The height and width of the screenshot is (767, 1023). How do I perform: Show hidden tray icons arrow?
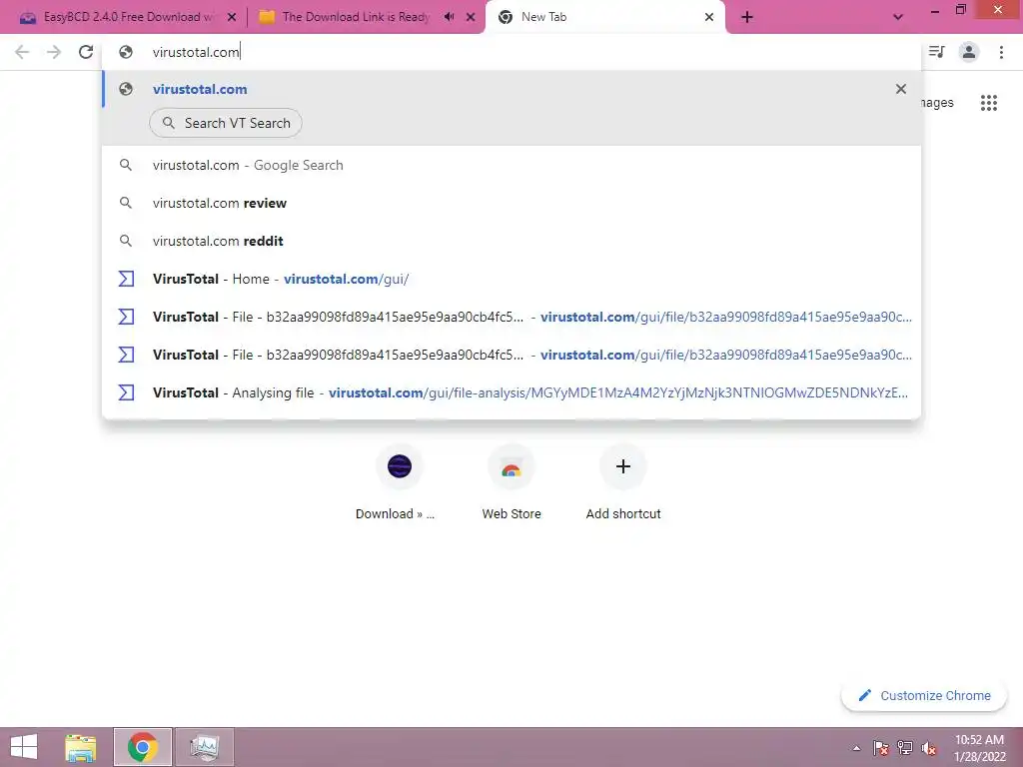(x=856, y=748)
